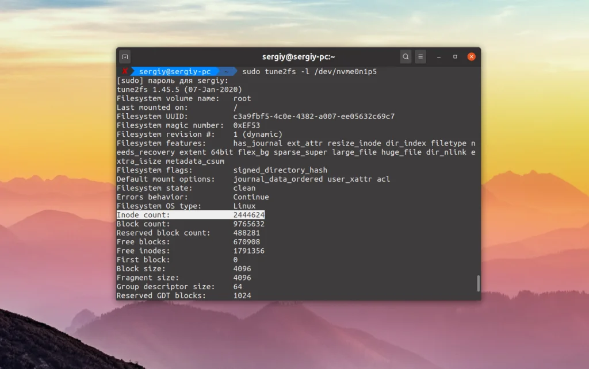Click the Block size 4096 line
This screenshot has width=589, height=369.
pyautogui.click(x=184, y=268)
